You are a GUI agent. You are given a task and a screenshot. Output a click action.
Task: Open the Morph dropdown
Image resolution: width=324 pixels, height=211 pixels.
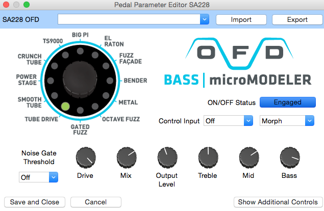tap(287, 121)
